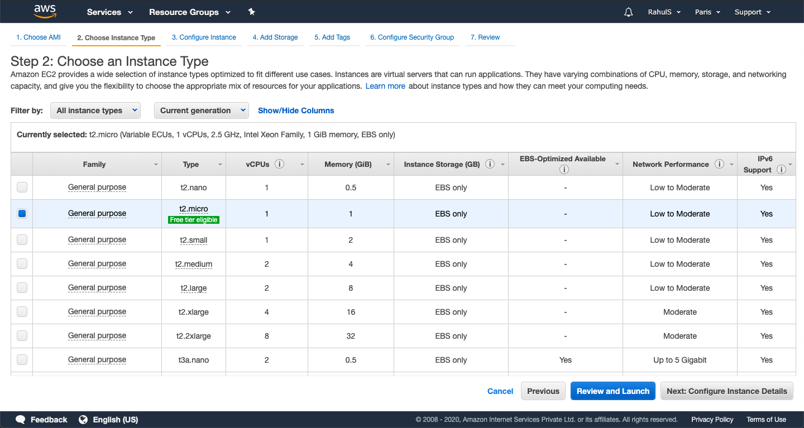Open the Current generation dropdown
The image size is (804, 428).
tap(202, 110)
